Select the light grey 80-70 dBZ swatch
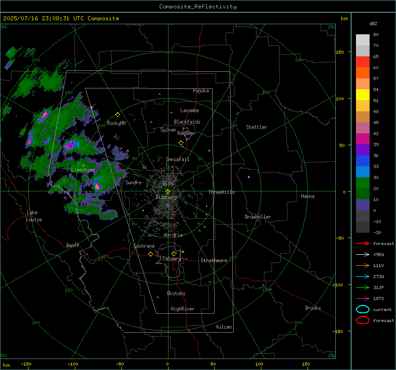Screen dimensions: 396x370 (363, 40)
